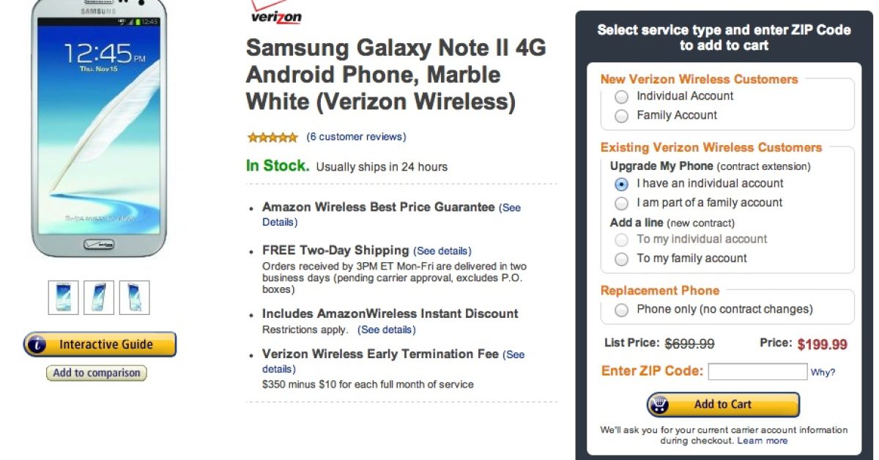Choose I am part of a family account
This screenshot has width=879, height=460.
pyautogui.click(x=622, y=203)
